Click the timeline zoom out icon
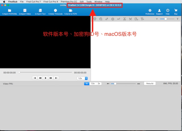The width and height of the screenshot is (182, 131). click(x=108, y=84)
